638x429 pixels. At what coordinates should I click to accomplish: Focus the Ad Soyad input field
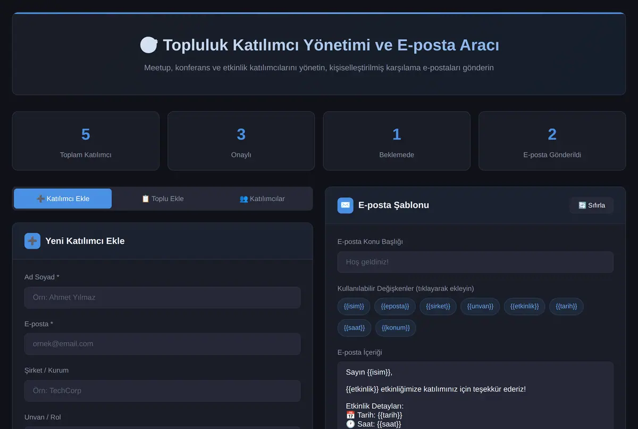pos(162,298)
